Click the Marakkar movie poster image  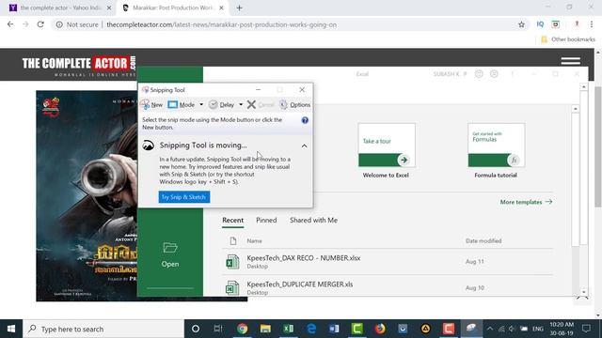[87, 196]
